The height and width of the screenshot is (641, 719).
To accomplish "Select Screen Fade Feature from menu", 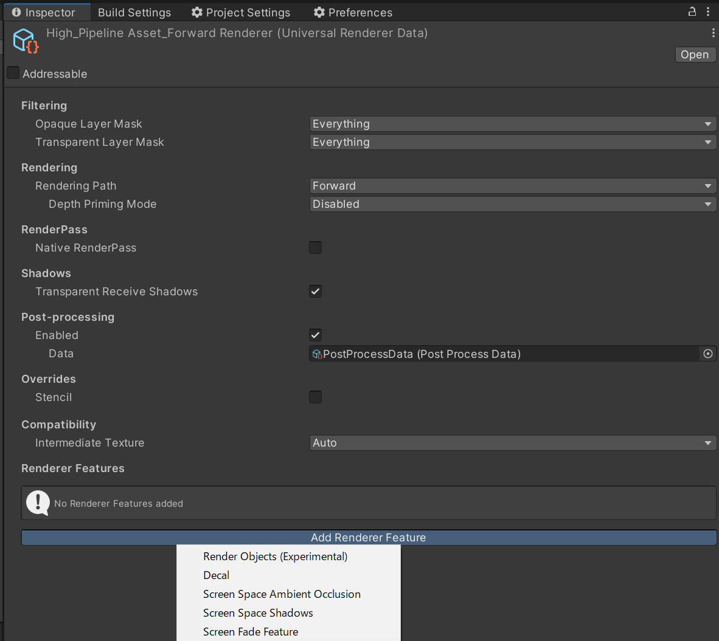I will coord(288,631).
